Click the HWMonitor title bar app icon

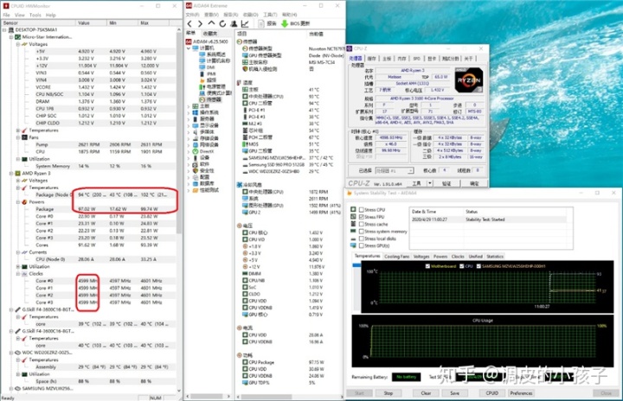coord(5,6)
